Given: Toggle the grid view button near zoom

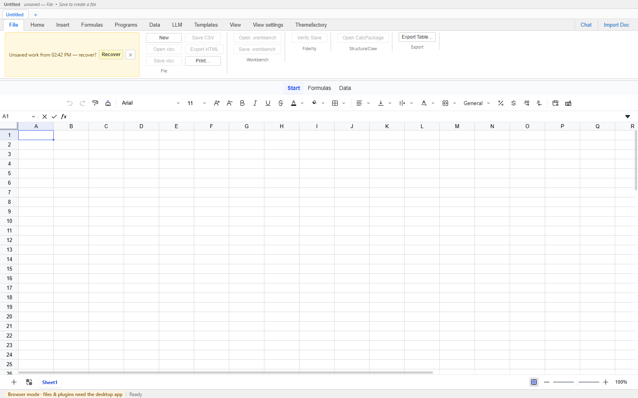Looking at the screenshot, I should (x=534, y=382).
